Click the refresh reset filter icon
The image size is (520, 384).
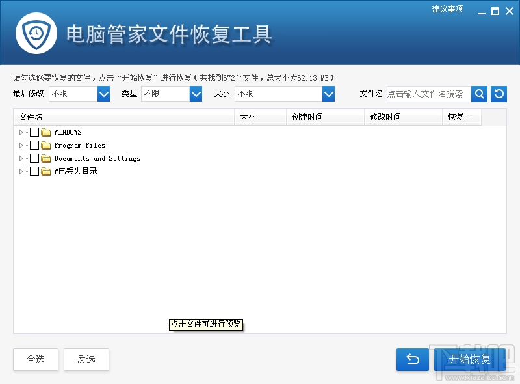(499, 94)
